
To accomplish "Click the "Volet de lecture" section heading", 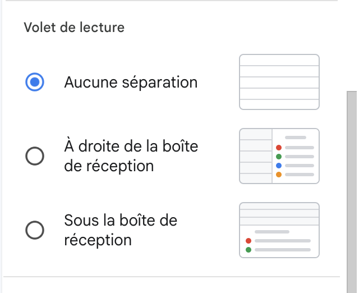I will click(x=74, y=28).
